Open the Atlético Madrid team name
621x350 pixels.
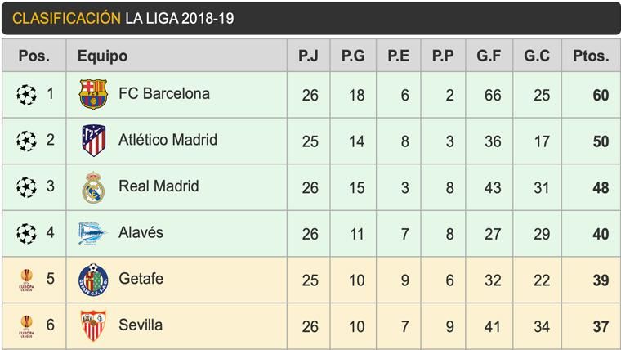168,140
